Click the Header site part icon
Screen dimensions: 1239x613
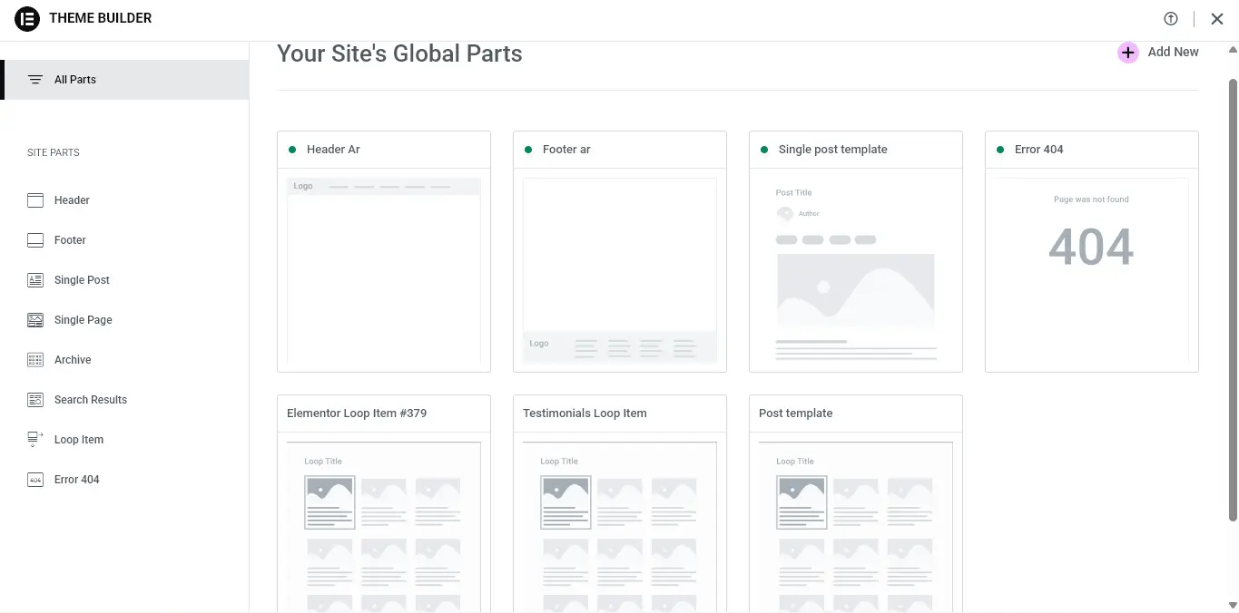[x=35, y=200]
